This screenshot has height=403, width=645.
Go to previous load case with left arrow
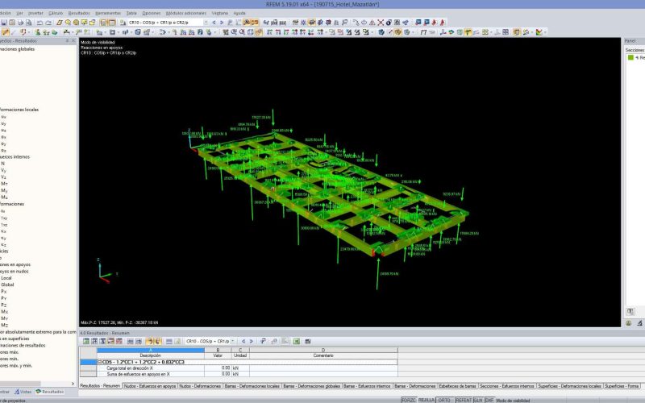pos(214,23)
